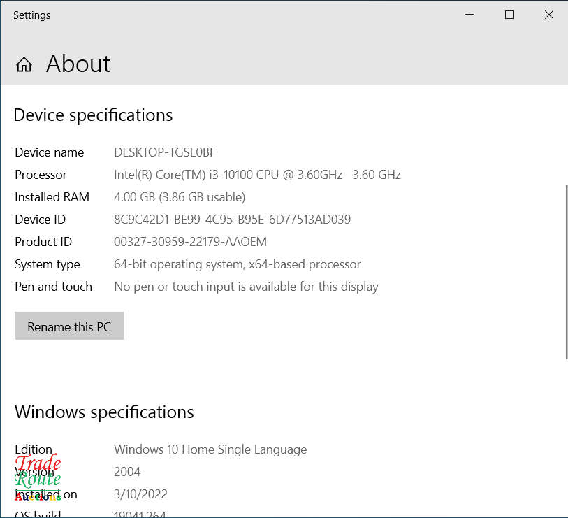Click the version number 2004
Image resolution: width=568 pixels, height=518 pixels.
[x=127, y=472]
